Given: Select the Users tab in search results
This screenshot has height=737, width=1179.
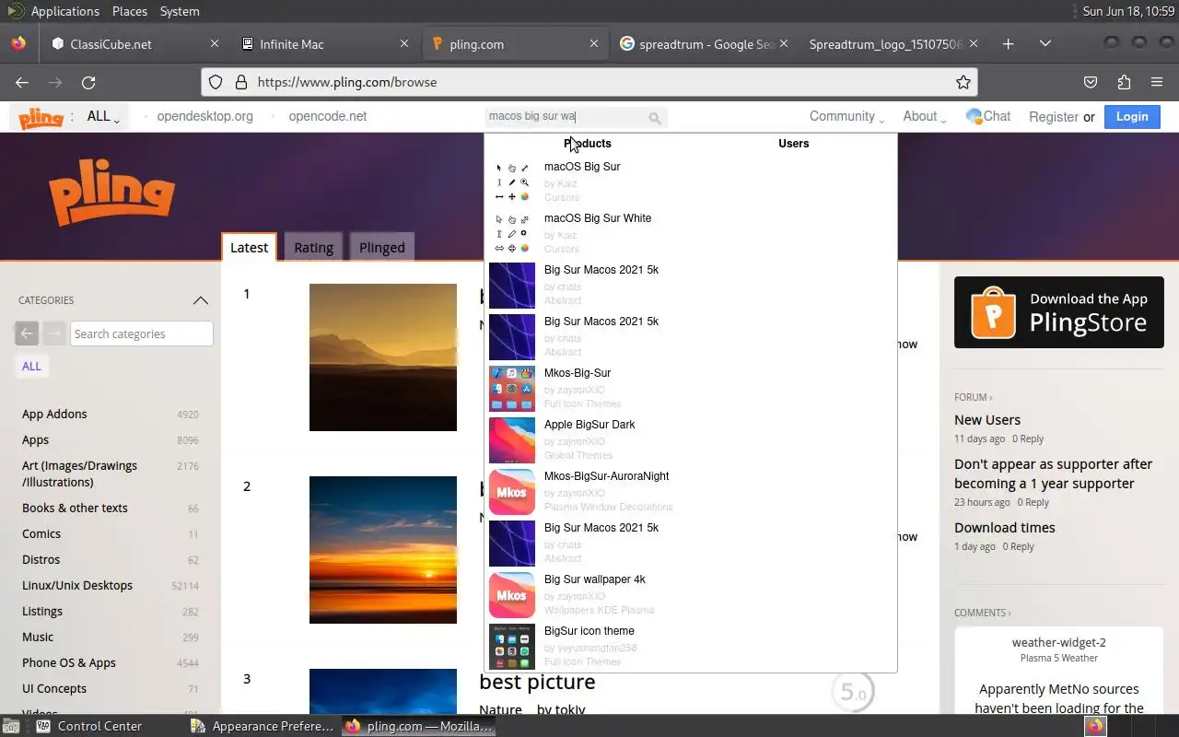Looking at the screenshot, I should coord(793,144).
